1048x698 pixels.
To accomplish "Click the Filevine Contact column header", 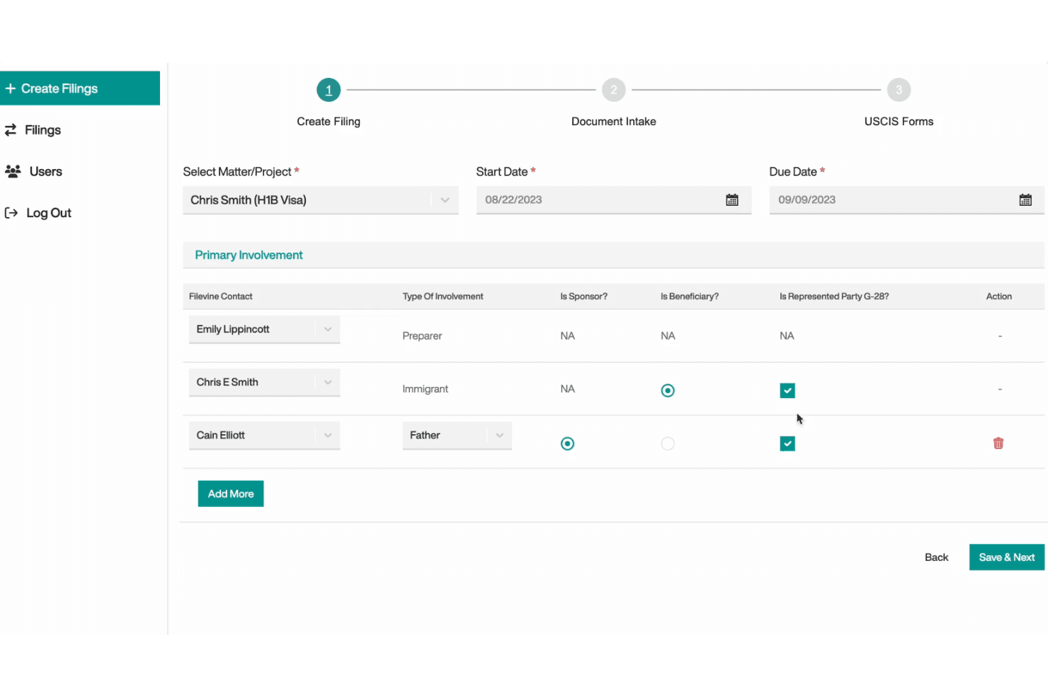I will 221,296.
